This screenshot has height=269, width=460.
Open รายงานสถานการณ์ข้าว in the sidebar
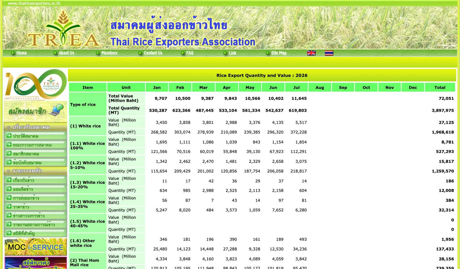(36, 224)
